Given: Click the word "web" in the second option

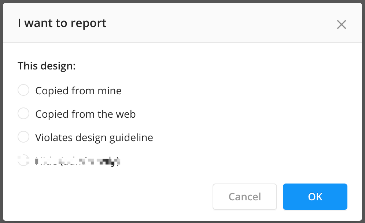Looking at the screenshot, I should [125, 114].
